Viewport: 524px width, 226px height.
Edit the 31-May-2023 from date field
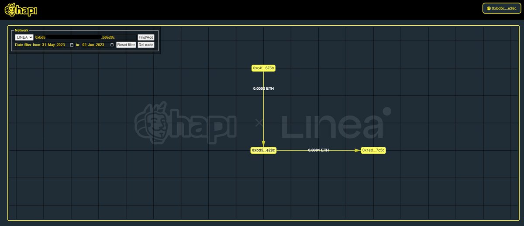coord(58,45)
